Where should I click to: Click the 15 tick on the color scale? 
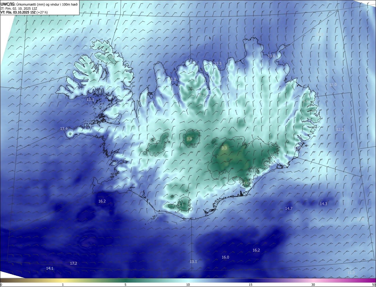[x=251, y=285]
